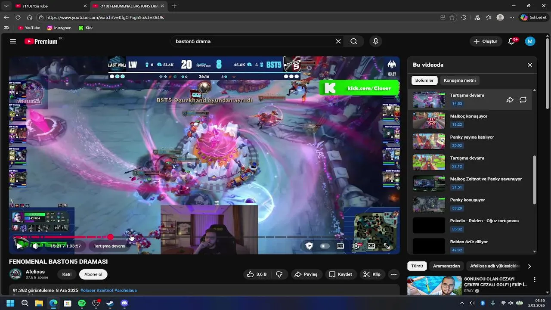Go to YouTube Premium home logo
The height and width of the screenshot is (310, 551).
41,41
